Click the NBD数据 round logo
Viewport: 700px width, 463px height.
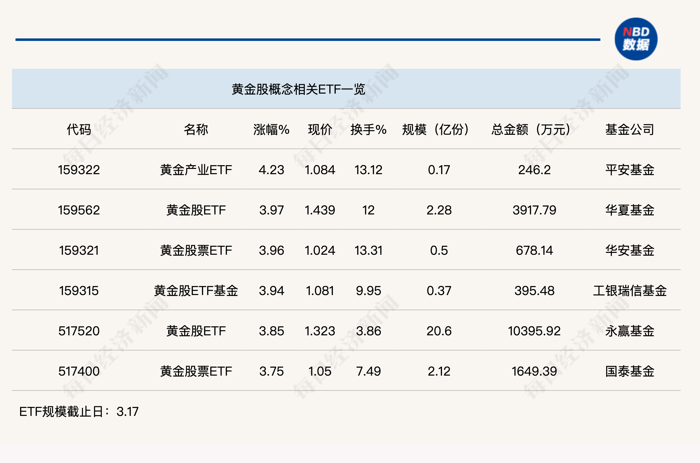pos(636,39)
